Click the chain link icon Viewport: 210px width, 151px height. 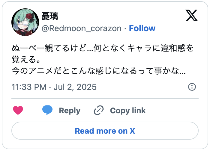pyautogui.click(x=99, y=111)
